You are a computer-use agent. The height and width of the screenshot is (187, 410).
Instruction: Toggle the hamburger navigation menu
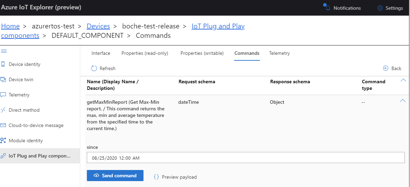(4, 51)
